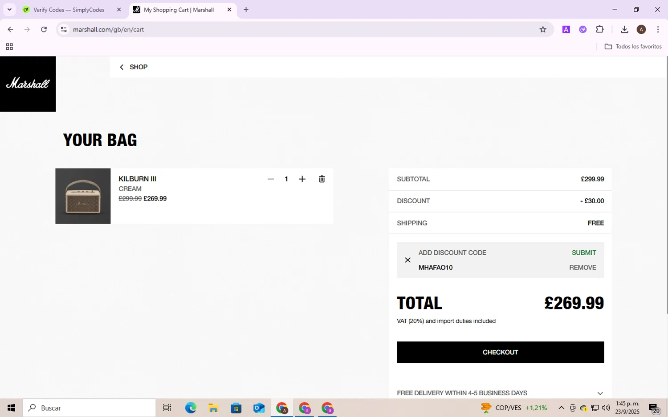This screenshot has height=417, width=668.
Task: Click the FREE shipping value
Action: [x=595, y=223]
